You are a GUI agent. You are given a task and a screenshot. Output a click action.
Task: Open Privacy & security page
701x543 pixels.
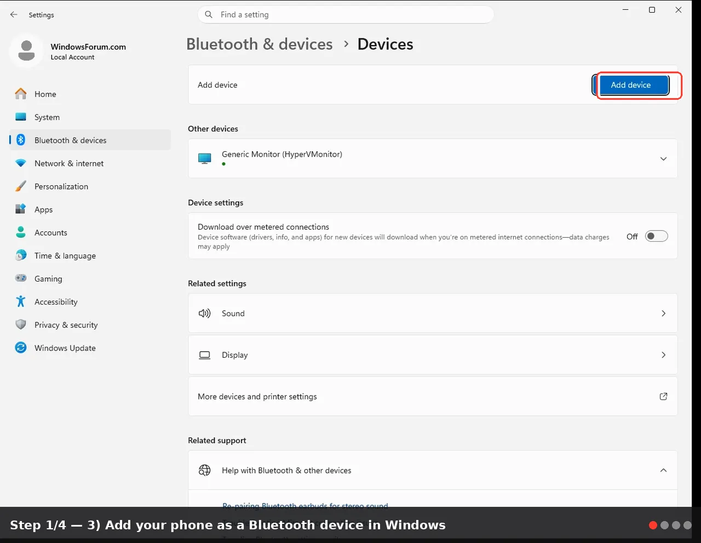(x=90, y=324)
